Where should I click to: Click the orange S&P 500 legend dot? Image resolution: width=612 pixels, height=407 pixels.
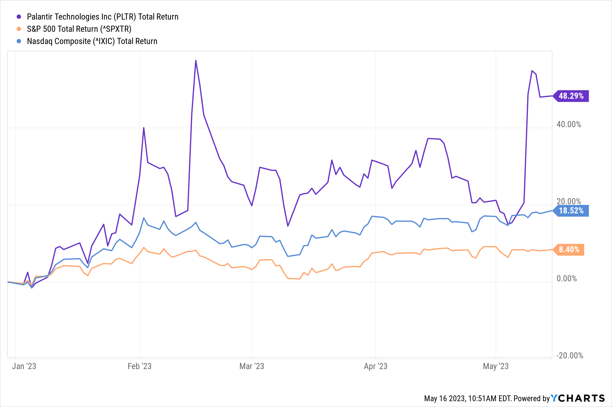pos(19,29)
